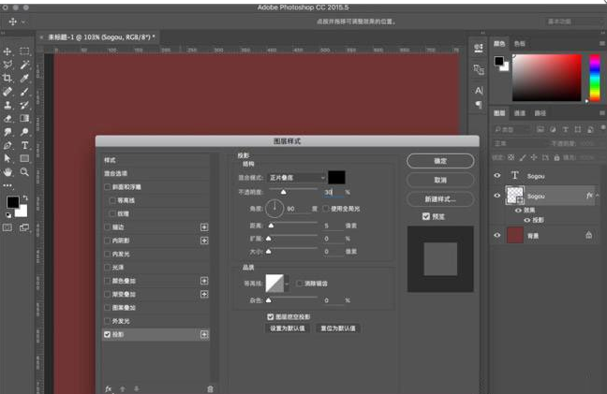This screenshot has height=394, width=607.
Task: Collapse the Sogou layer effects arrow
Action: (x=599, y=196)
